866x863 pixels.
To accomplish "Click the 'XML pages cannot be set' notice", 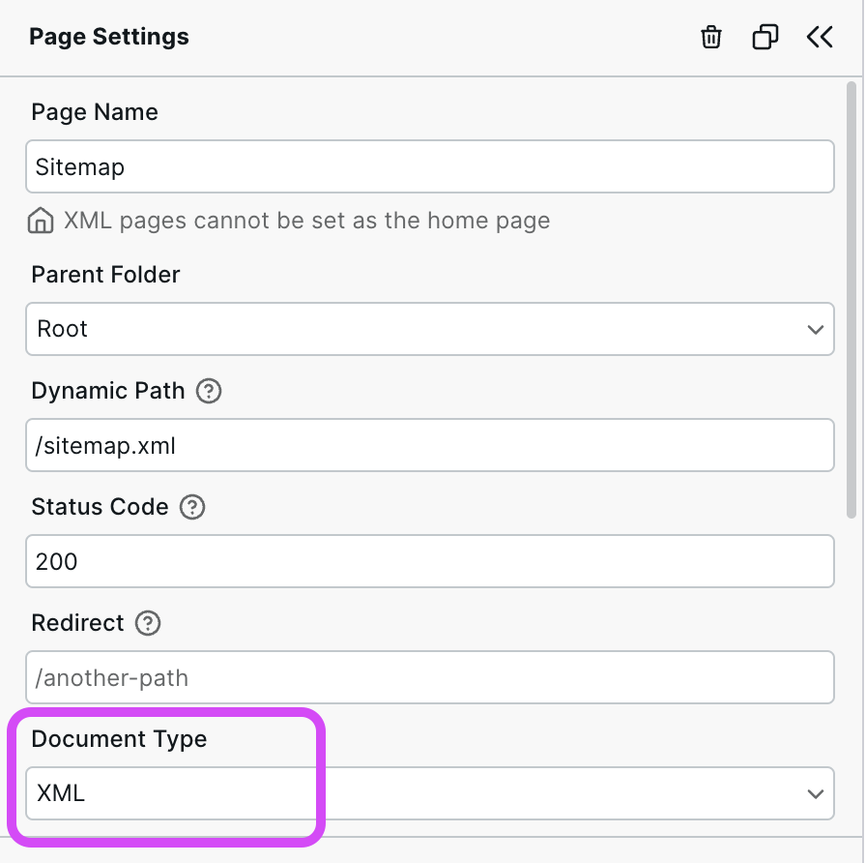I will tap(306, 221).
